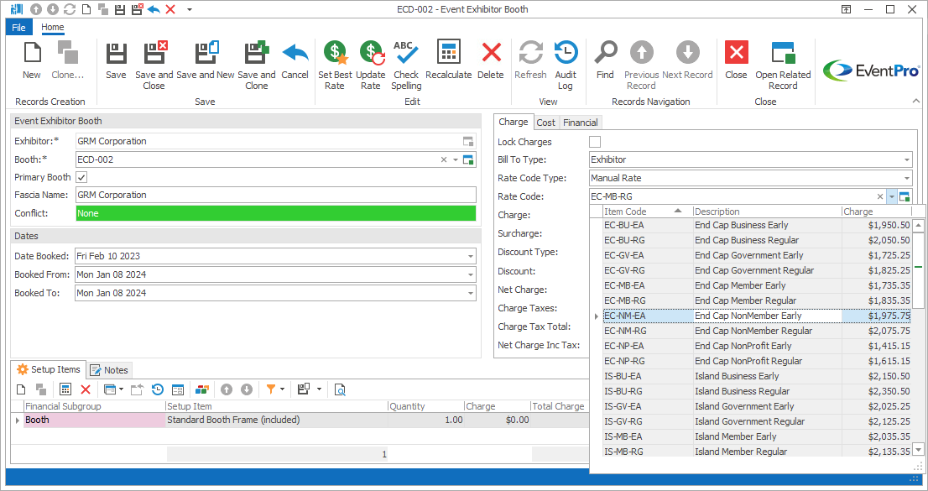Click the green Conflict None indicator
The height and width of the screenshot is (491, 928).
[276, 213]
